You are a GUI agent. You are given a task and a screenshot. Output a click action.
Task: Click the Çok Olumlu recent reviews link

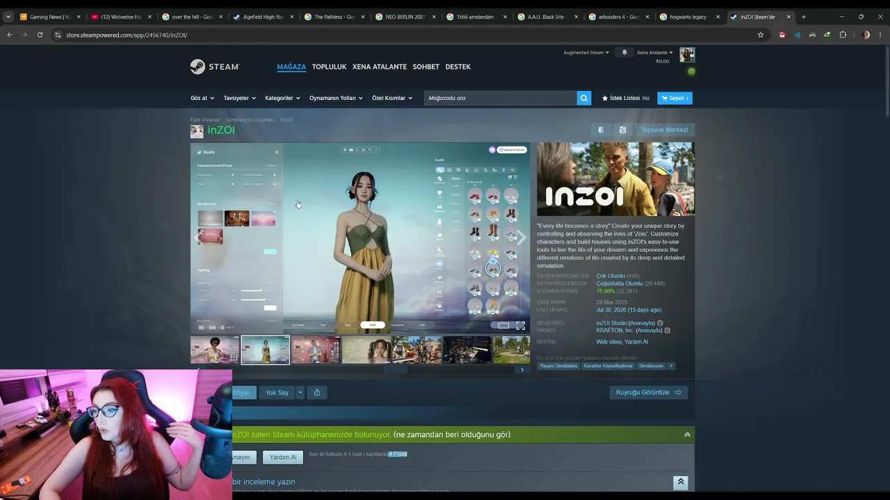[x=610, y=276]
